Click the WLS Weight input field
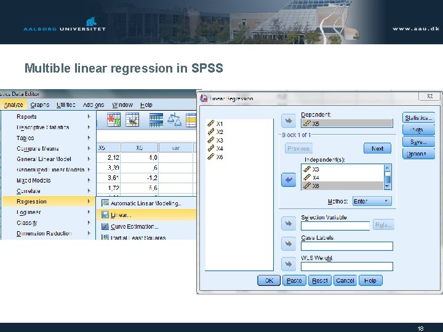 tap(347, 266)
